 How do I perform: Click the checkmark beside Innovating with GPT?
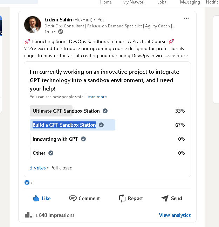pyautogui.click(x=83, y=139)
